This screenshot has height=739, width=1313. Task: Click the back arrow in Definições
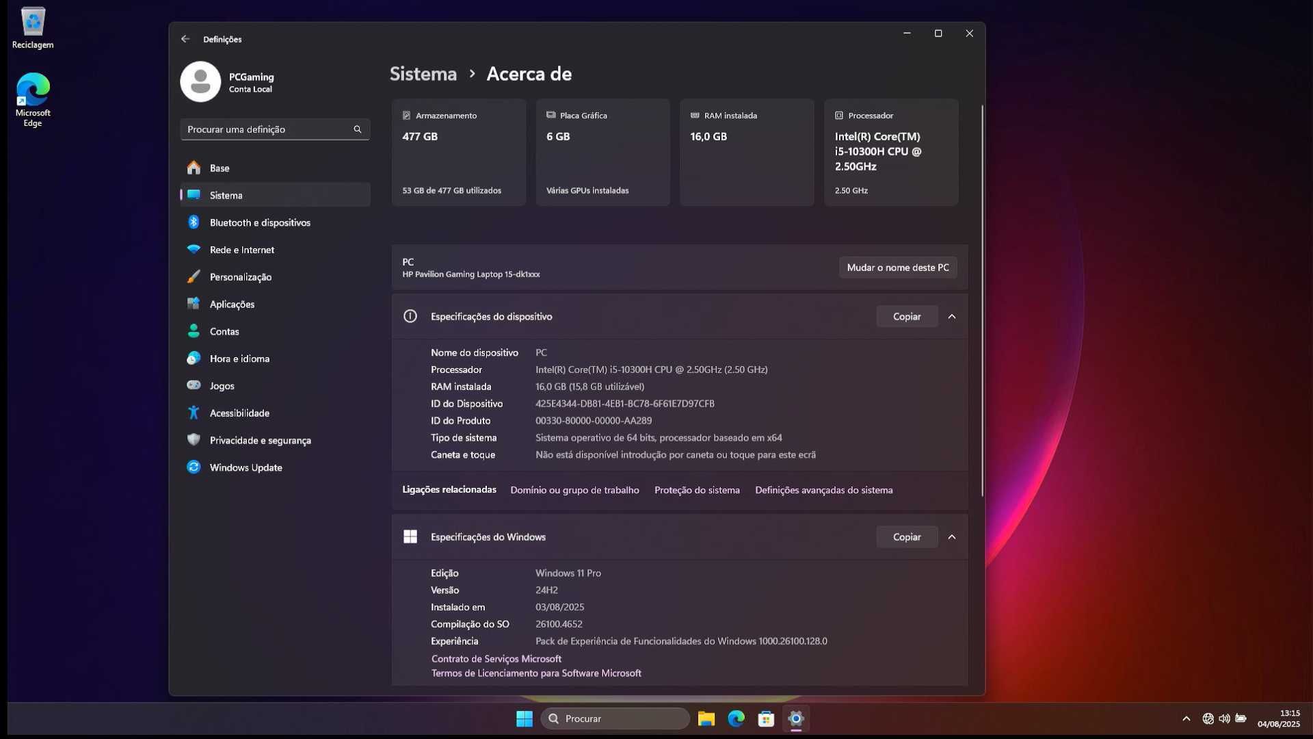pos(185,39)
